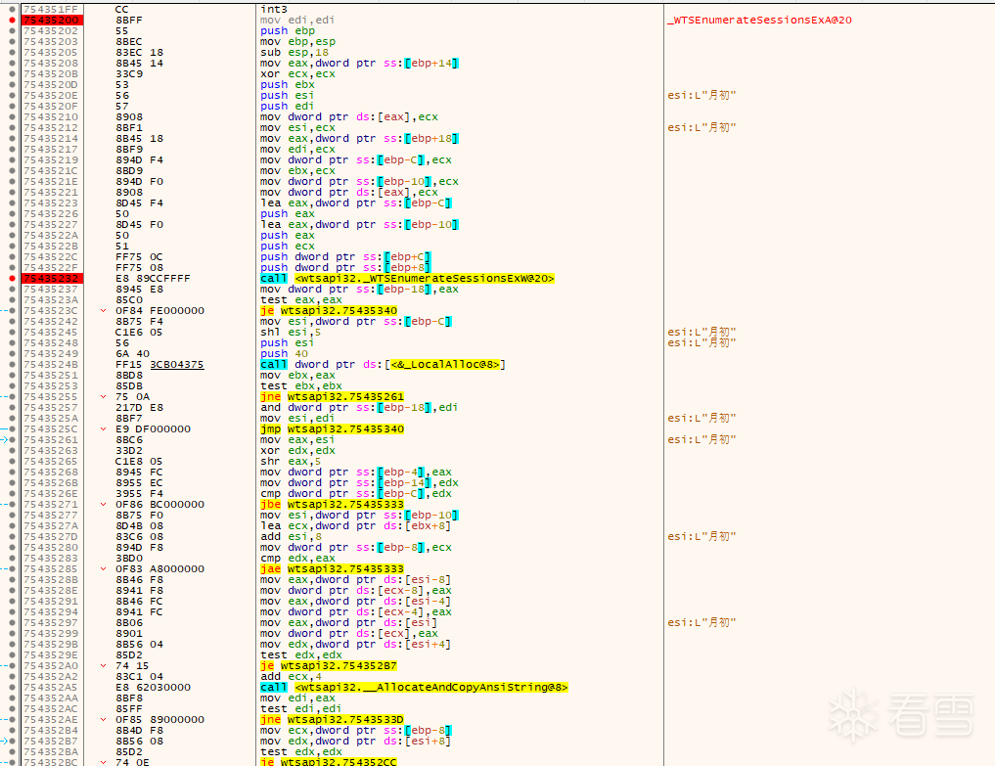The image size is (995, 766).
Task: Click jump direction arrow on row 7543523C
Action: point(104,311)
